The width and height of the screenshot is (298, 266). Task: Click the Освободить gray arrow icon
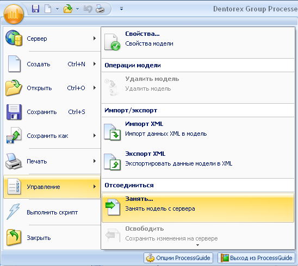pos(113,235)
